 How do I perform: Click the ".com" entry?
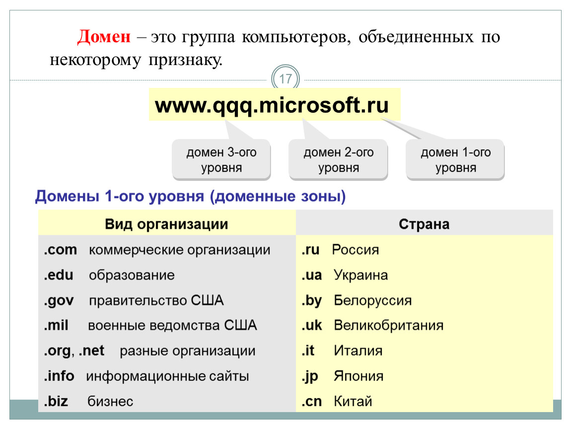coord(61,249)
